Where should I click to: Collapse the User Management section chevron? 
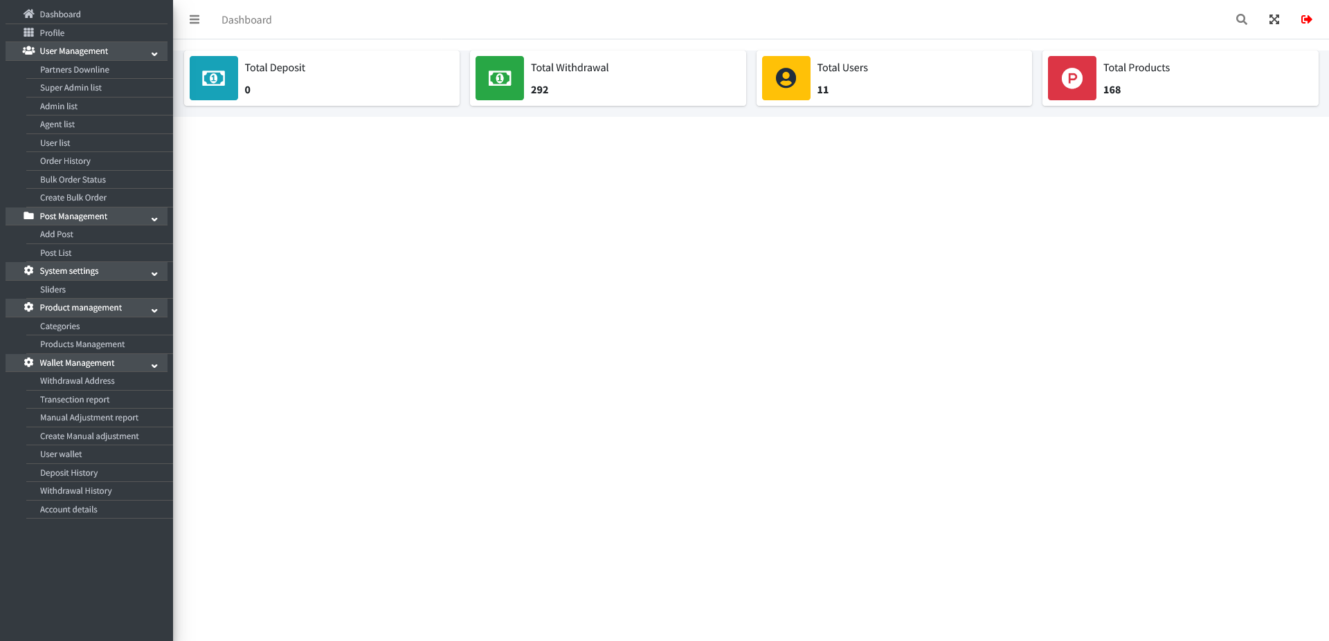coord(154,53)
